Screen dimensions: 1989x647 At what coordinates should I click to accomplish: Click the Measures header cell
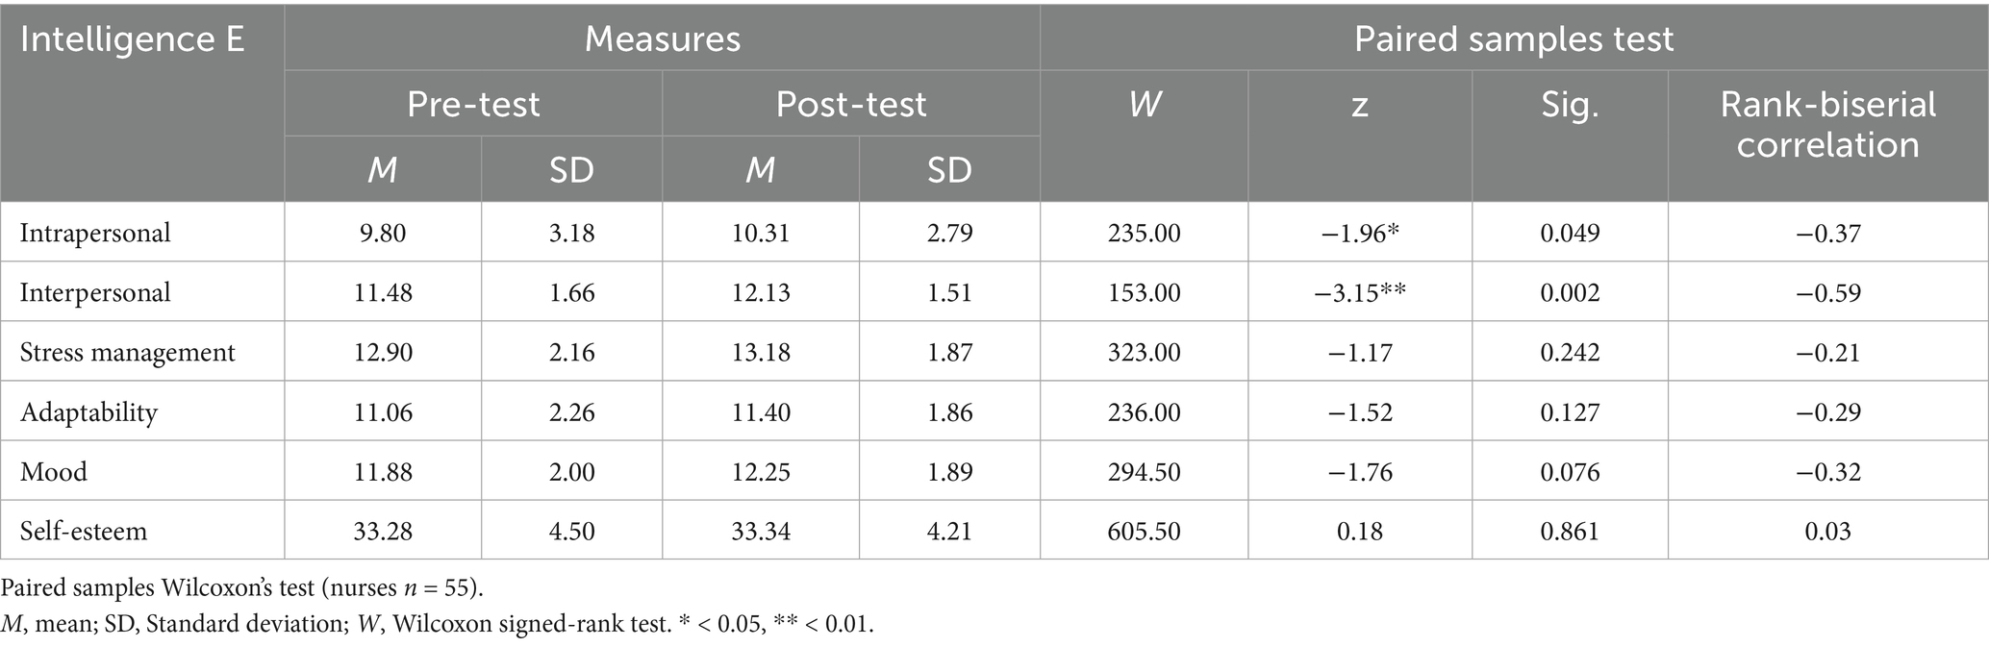[x=662, y=38]
